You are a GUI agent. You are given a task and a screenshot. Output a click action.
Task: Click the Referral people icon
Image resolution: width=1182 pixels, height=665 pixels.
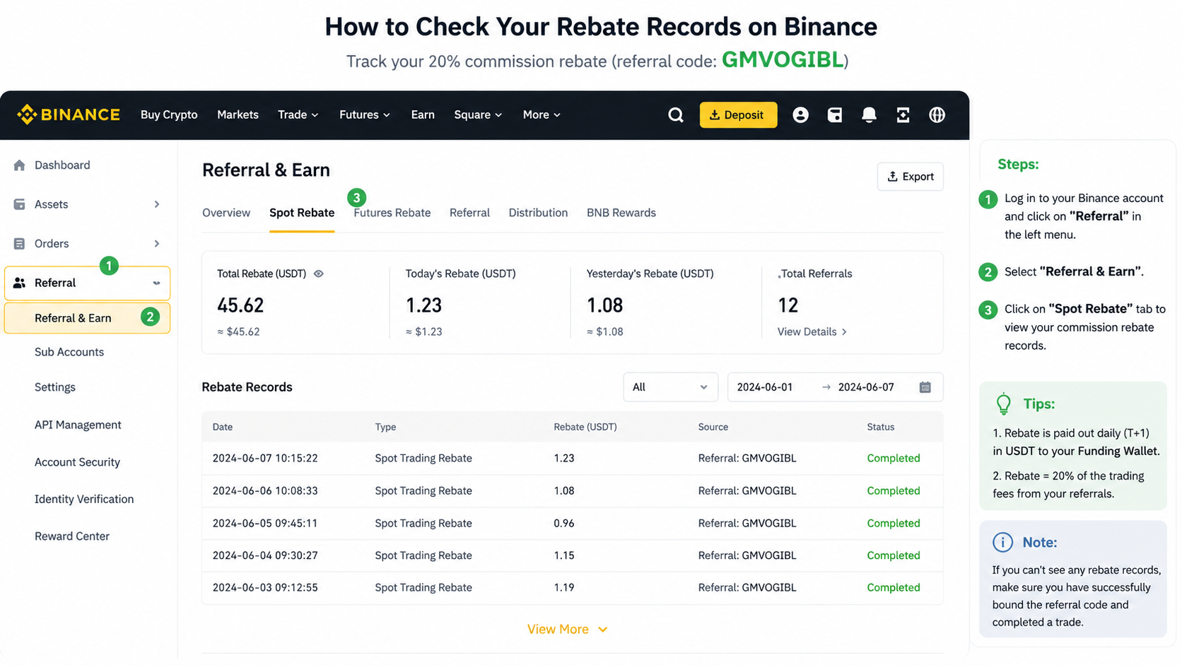pos(19,283)
